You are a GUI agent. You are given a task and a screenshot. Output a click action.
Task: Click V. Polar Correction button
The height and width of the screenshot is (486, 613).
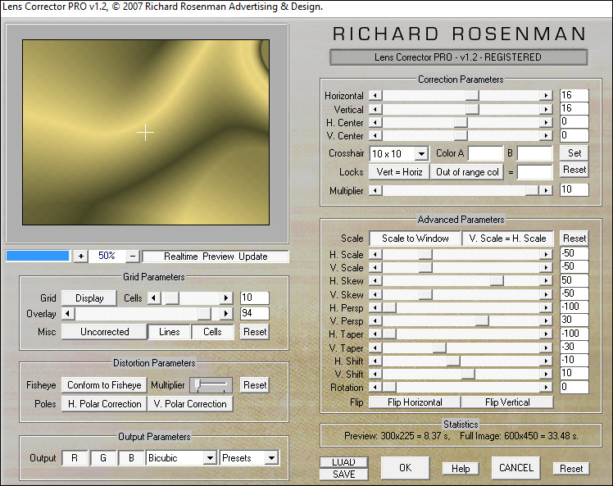(x=190, y=404)
